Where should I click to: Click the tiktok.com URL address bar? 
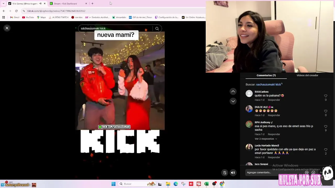pyautogui.click(x=113, y=11)
